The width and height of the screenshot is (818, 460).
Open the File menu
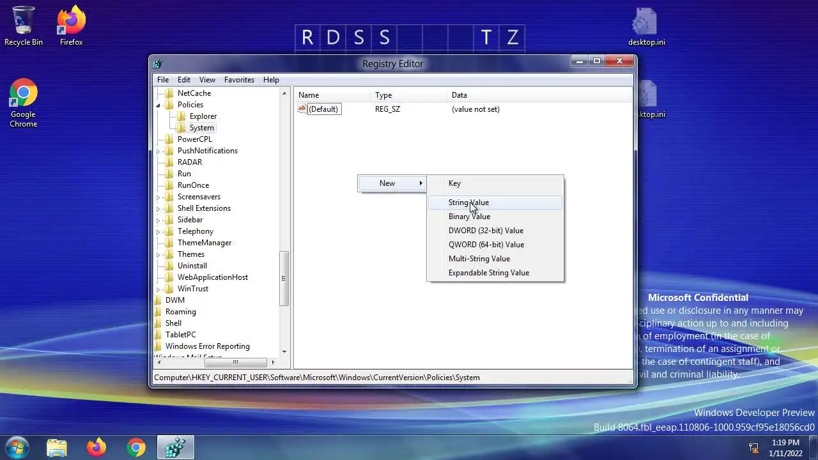pos(163,80)
